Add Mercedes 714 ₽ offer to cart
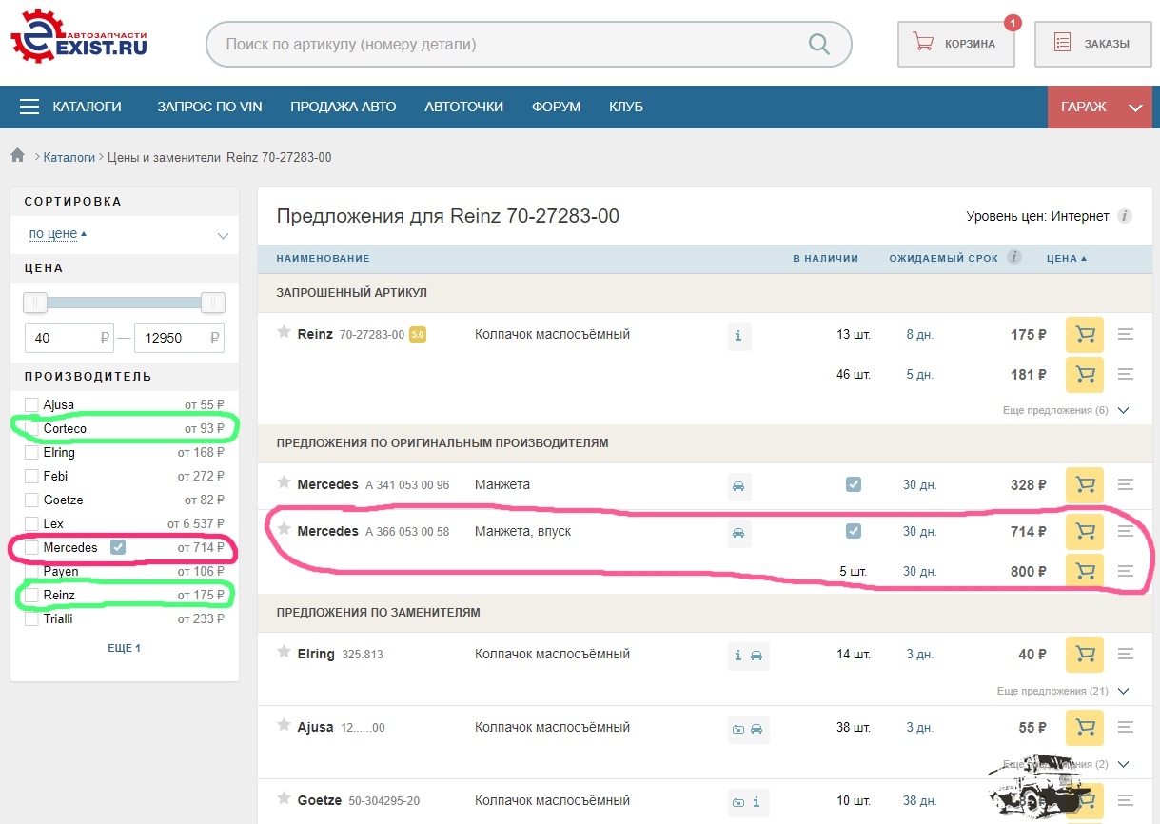The width and height of the screenshot is (1160, 824). click(x=1085, y=532)
